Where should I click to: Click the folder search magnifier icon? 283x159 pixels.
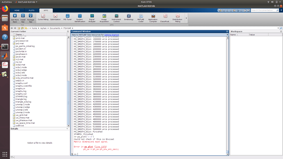tap(281, 28)
